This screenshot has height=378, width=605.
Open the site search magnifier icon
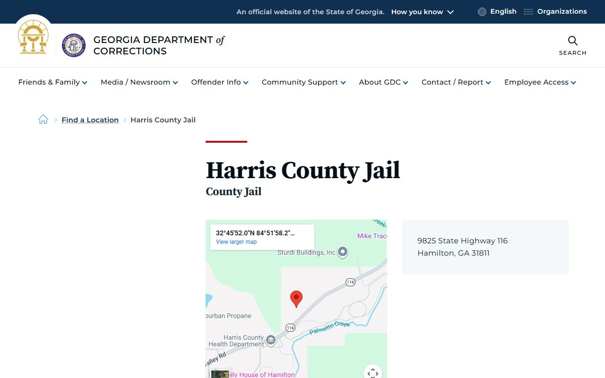point(572,41)
